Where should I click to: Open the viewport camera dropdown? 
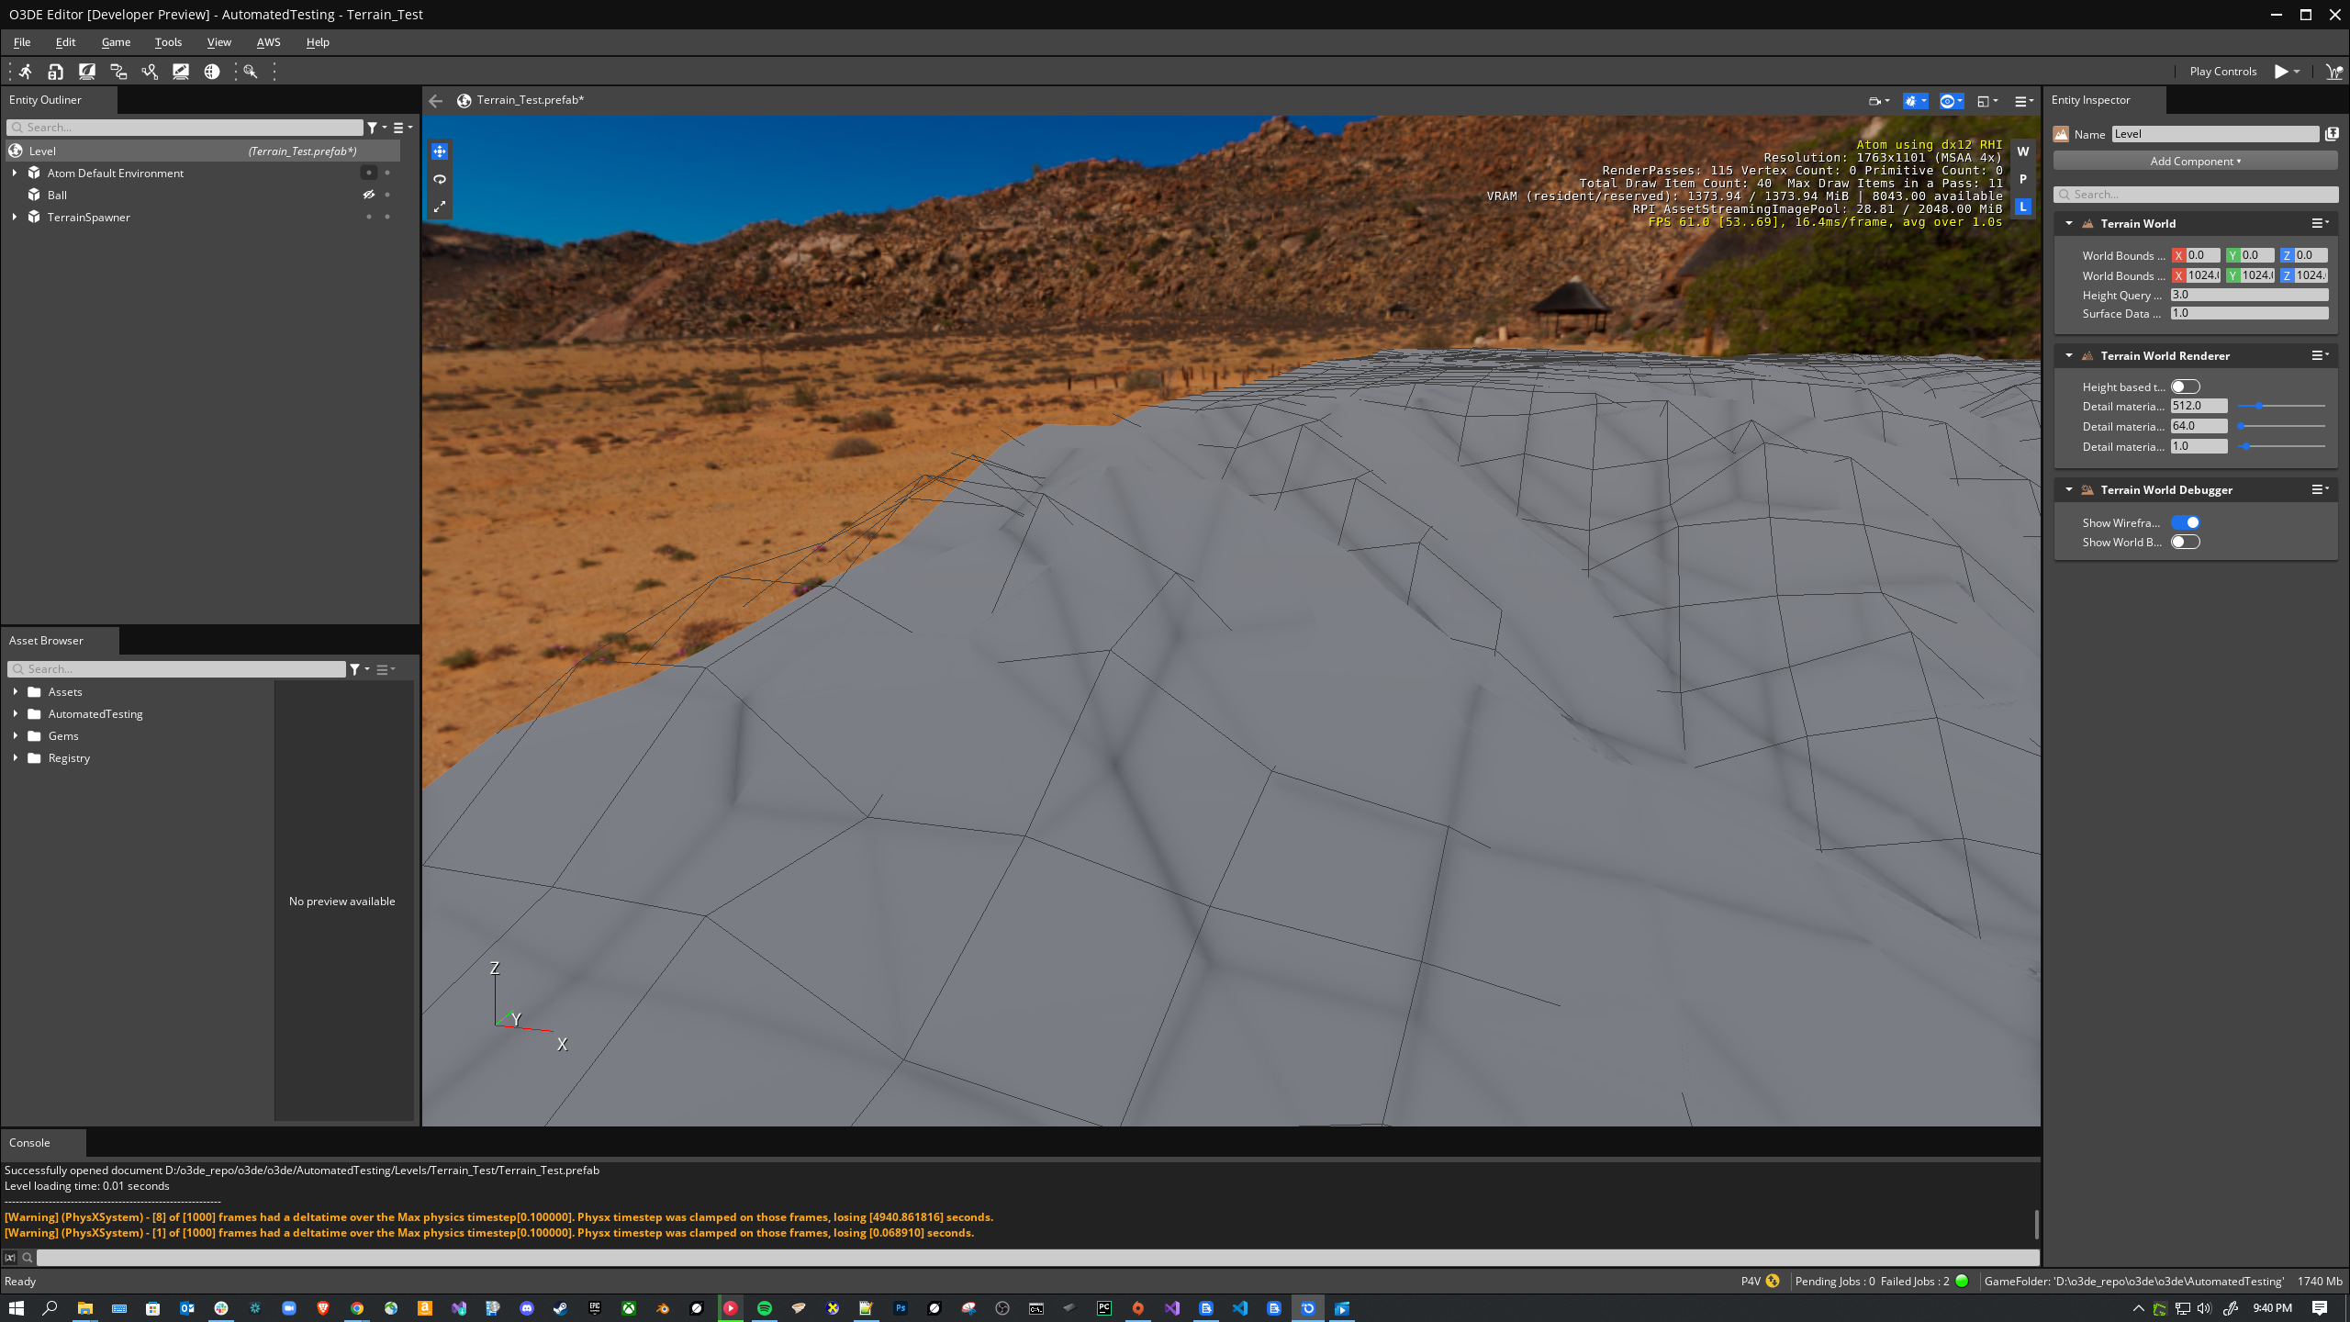click(1879, 101)
